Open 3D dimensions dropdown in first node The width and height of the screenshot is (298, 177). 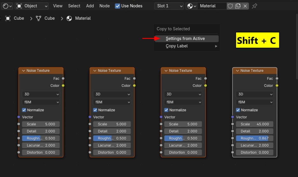[41, 94]
